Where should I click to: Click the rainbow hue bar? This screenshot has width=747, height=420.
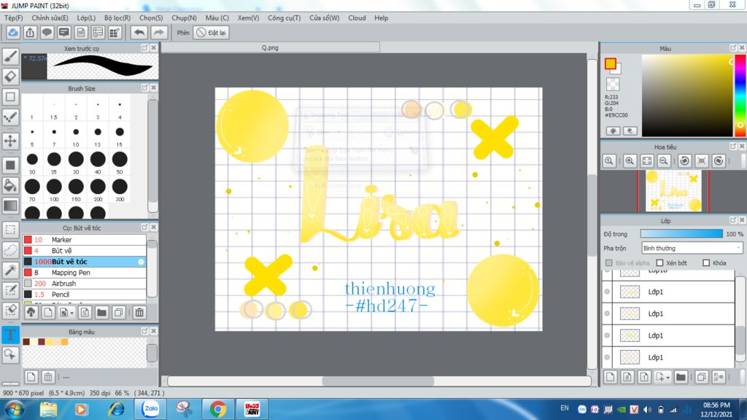(740, 96)
